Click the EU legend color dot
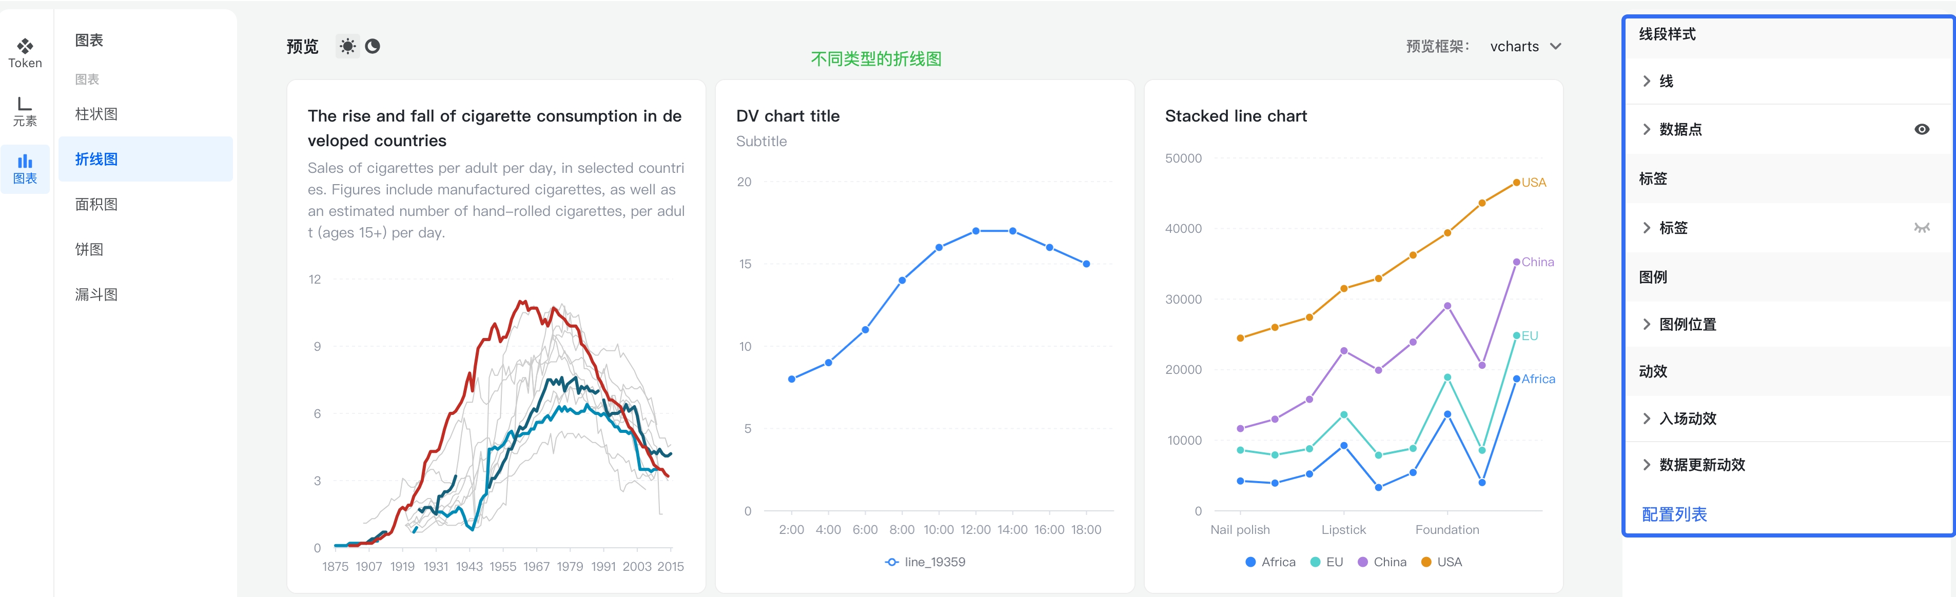Viewport: 1956px width, 597px height. tap(1315, 562)
